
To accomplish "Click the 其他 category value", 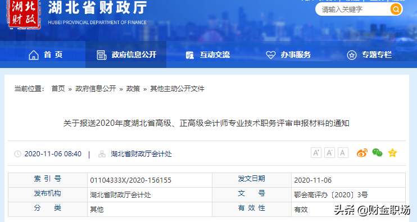I will coord(97,210).
